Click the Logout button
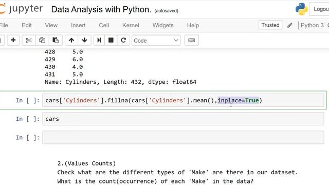The image size is (329, 185). pyautogui.click(x=320, y=9)
